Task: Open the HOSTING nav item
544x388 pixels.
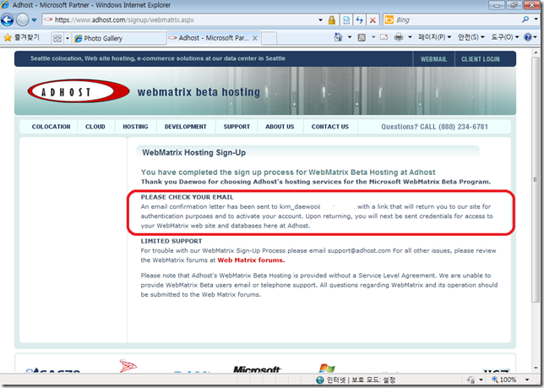Action: point(135,127)
